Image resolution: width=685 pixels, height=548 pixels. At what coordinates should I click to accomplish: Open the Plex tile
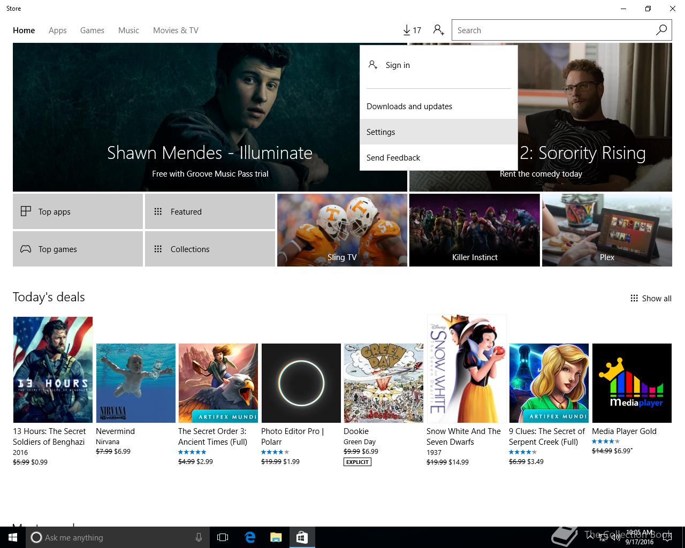click(607, 230)
